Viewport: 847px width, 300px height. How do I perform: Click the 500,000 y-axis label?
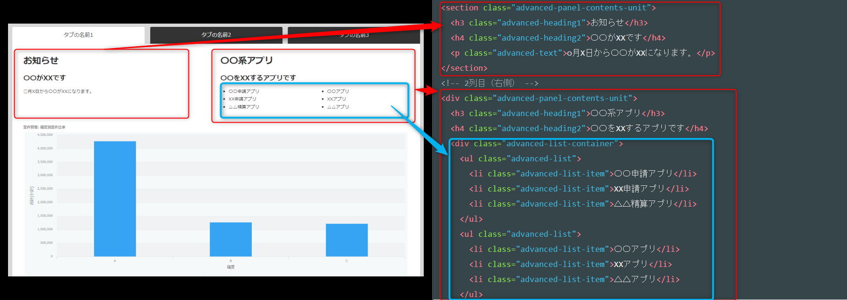[46, 243]
